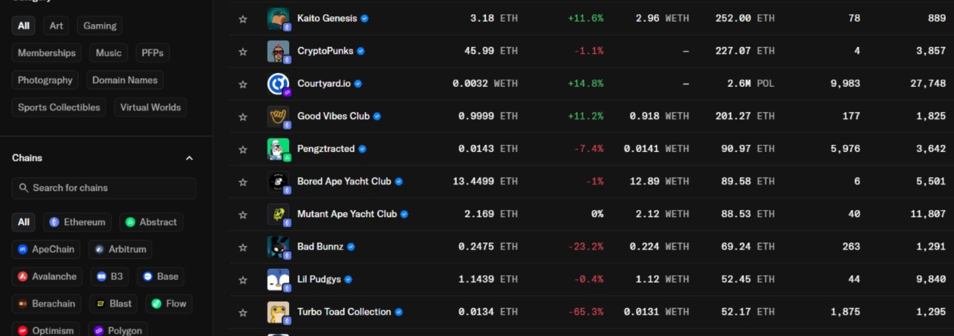Toggle the Pengztracted watchlist star
The width and height of the screenshot is (954, 336).
click(x=243, y=149)
